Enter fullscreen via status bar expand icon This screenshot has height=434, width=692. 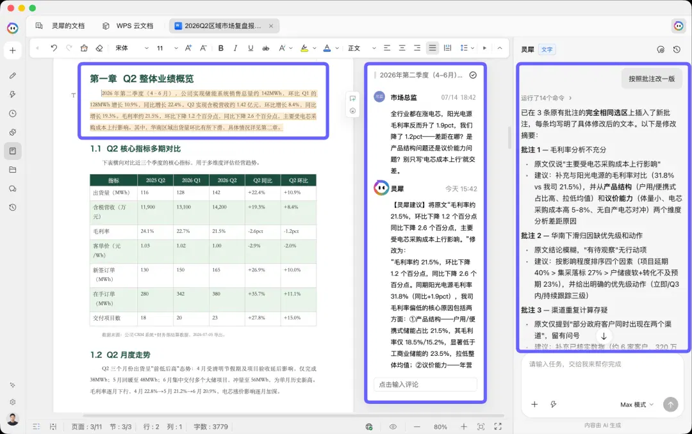498,426
